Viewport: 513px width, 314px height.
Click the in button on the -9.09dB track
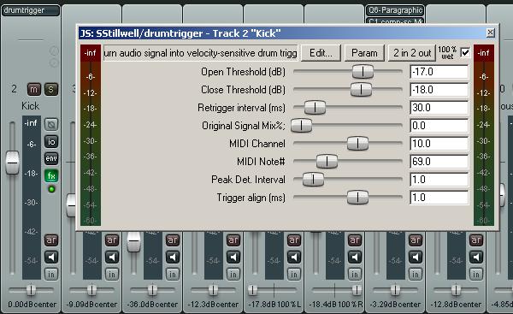pyautogui.click(x=112, y=275)
